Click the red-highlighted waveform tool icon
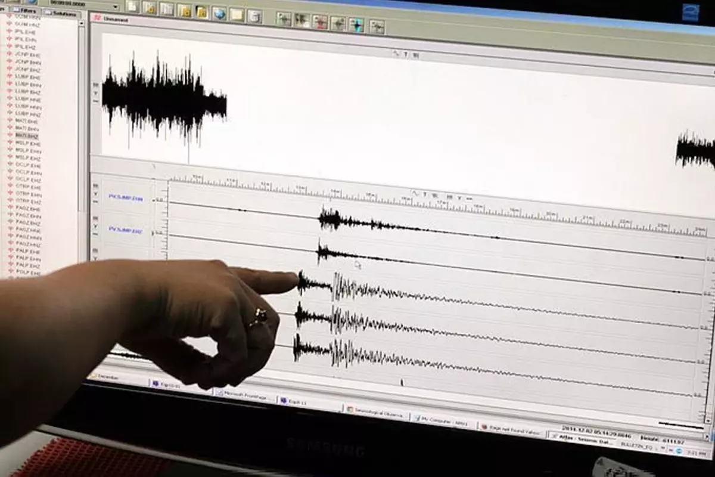Viewport: 715px width, 477px height. tap(320, 22)
